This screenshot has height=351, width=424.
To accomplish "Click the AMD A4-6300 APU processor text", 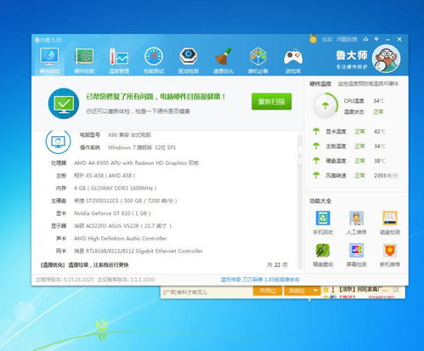I will [x=136, y=163].
